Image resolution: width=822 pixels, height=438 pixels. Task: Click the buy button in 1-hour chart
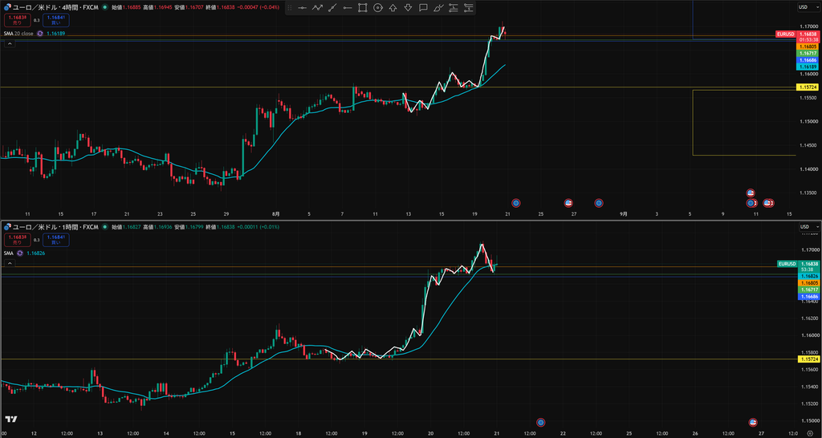pyautogui.click(x=55, y=240)
